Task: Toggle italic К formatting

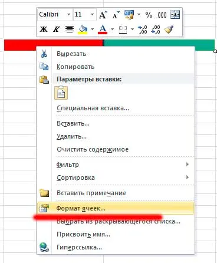Action: pos(56,29)
